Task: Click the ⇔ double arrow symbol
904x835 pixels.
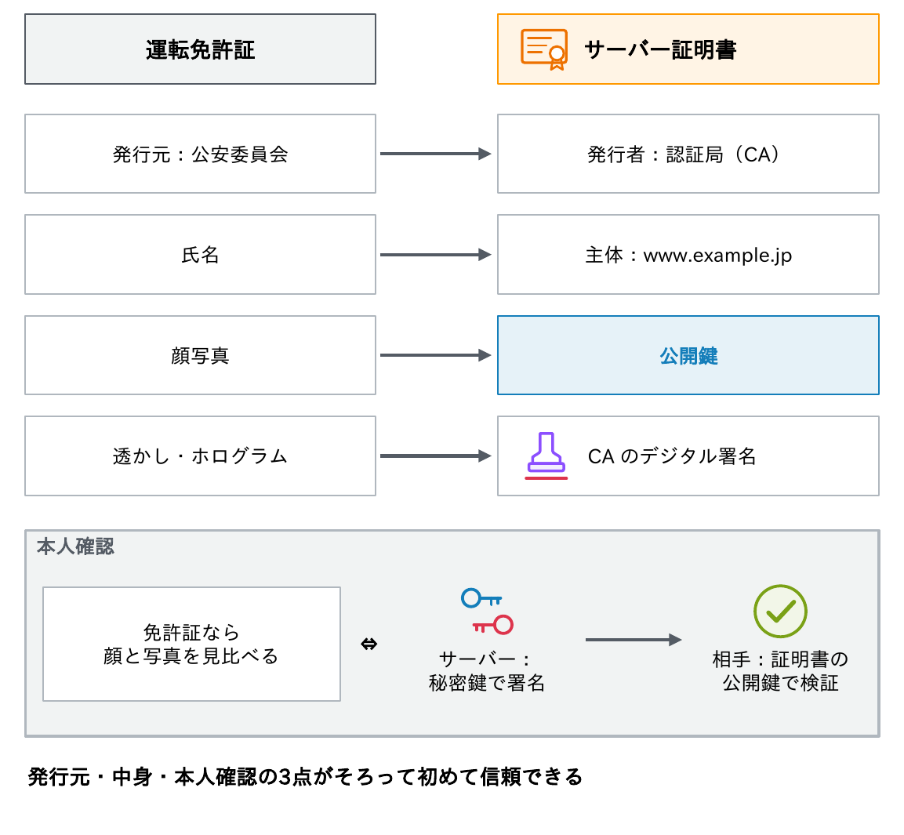Action: [369, 644]
